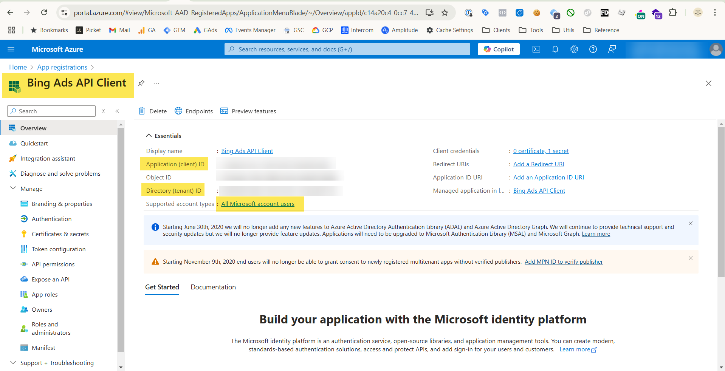This screenshot has height=371, width=725.
Task: Open API permissions
Action: click(53, 264)
